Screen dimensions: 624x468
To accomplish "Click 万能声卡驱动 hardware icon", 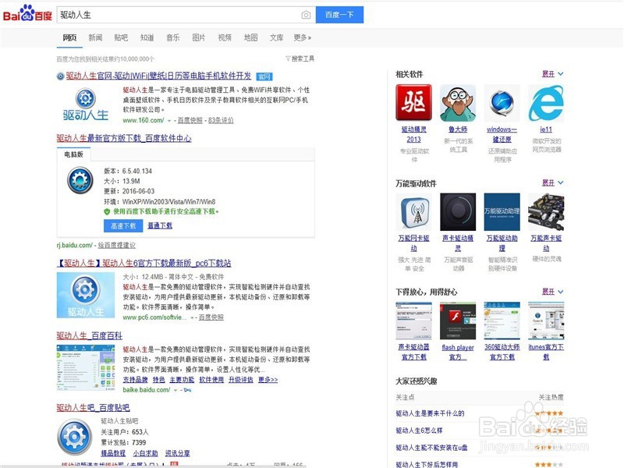I will click(x=546, y=211).
